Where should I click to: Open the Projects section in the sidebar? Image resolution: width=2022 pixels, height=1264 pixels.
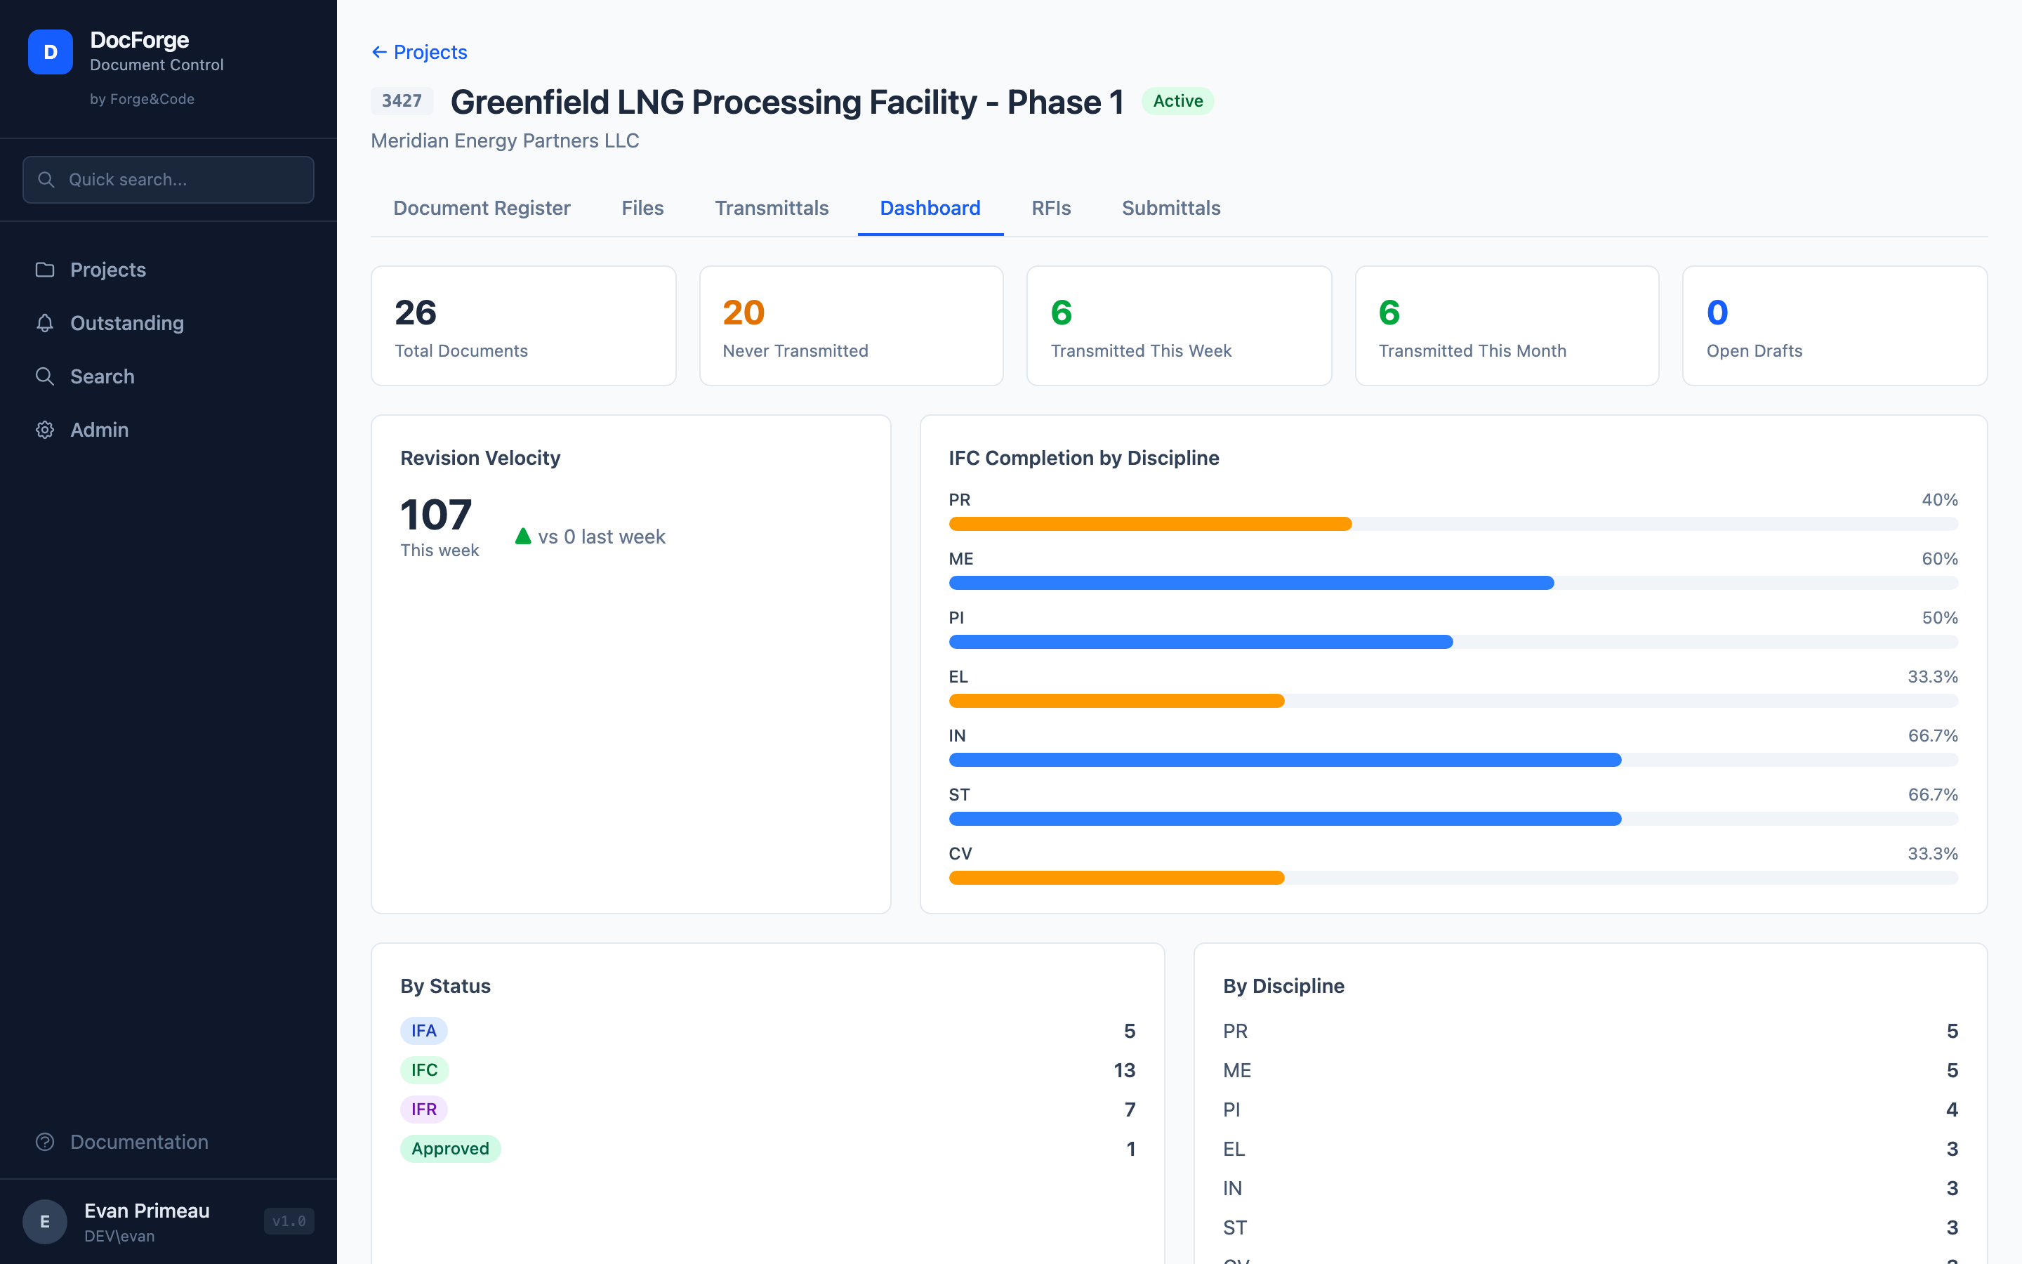(x=108, y=269)
